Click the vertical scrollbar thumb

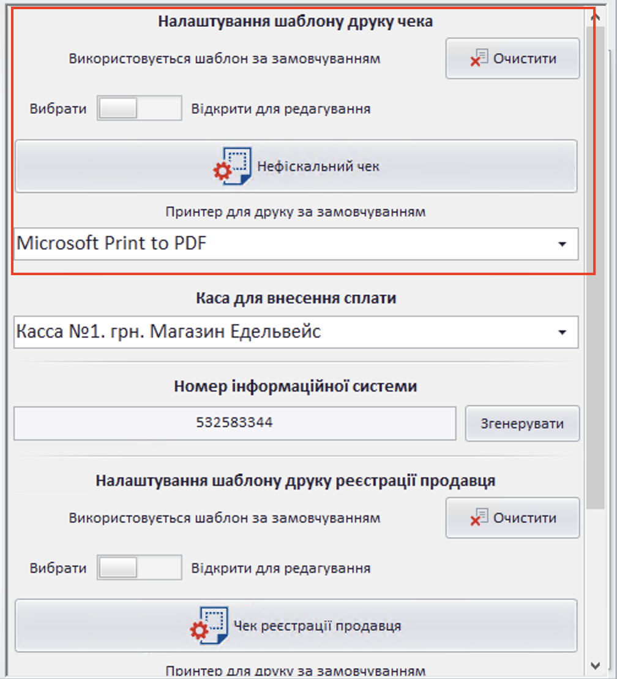tap(595, 264)
